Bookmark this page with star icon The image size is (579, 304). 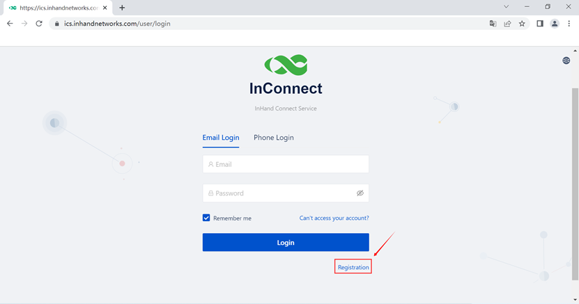(x=522, y=24)
